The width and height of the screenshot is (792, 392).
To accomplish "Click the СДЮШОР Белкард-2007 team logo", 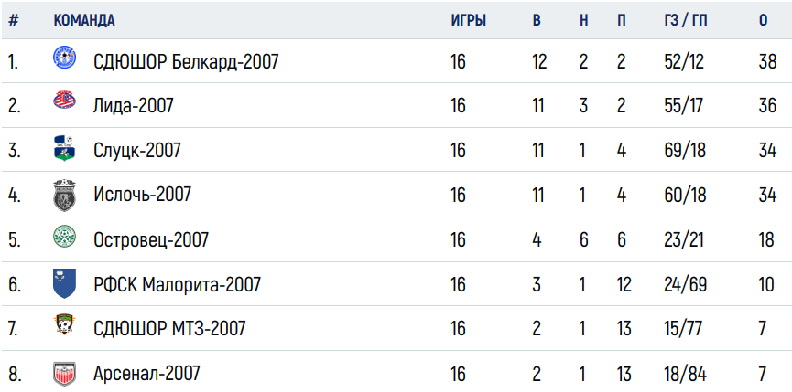I will coord(65,57).
